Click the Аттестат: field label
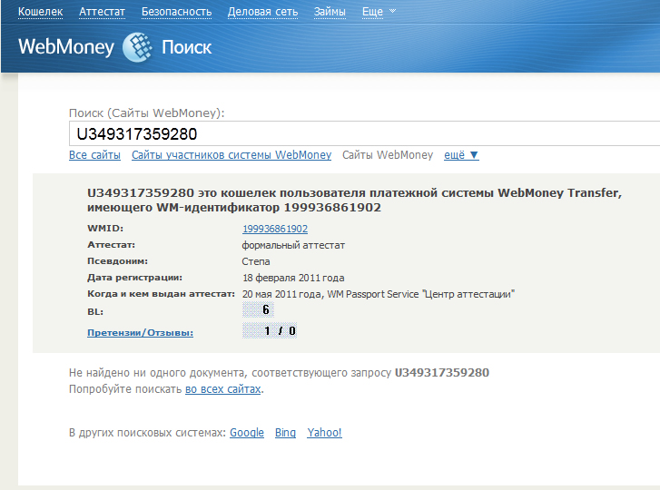 [x=111, y=245]
